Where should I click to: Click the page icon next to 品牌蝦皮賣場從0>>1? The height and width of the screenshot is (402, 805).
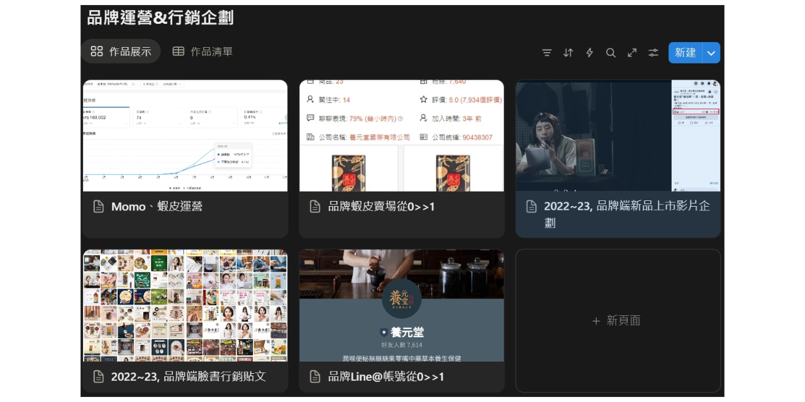coord(315,206)
